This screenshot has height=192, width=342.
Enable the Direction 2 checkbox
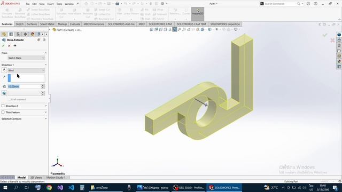pyautogui.click(x=3, y=106)
